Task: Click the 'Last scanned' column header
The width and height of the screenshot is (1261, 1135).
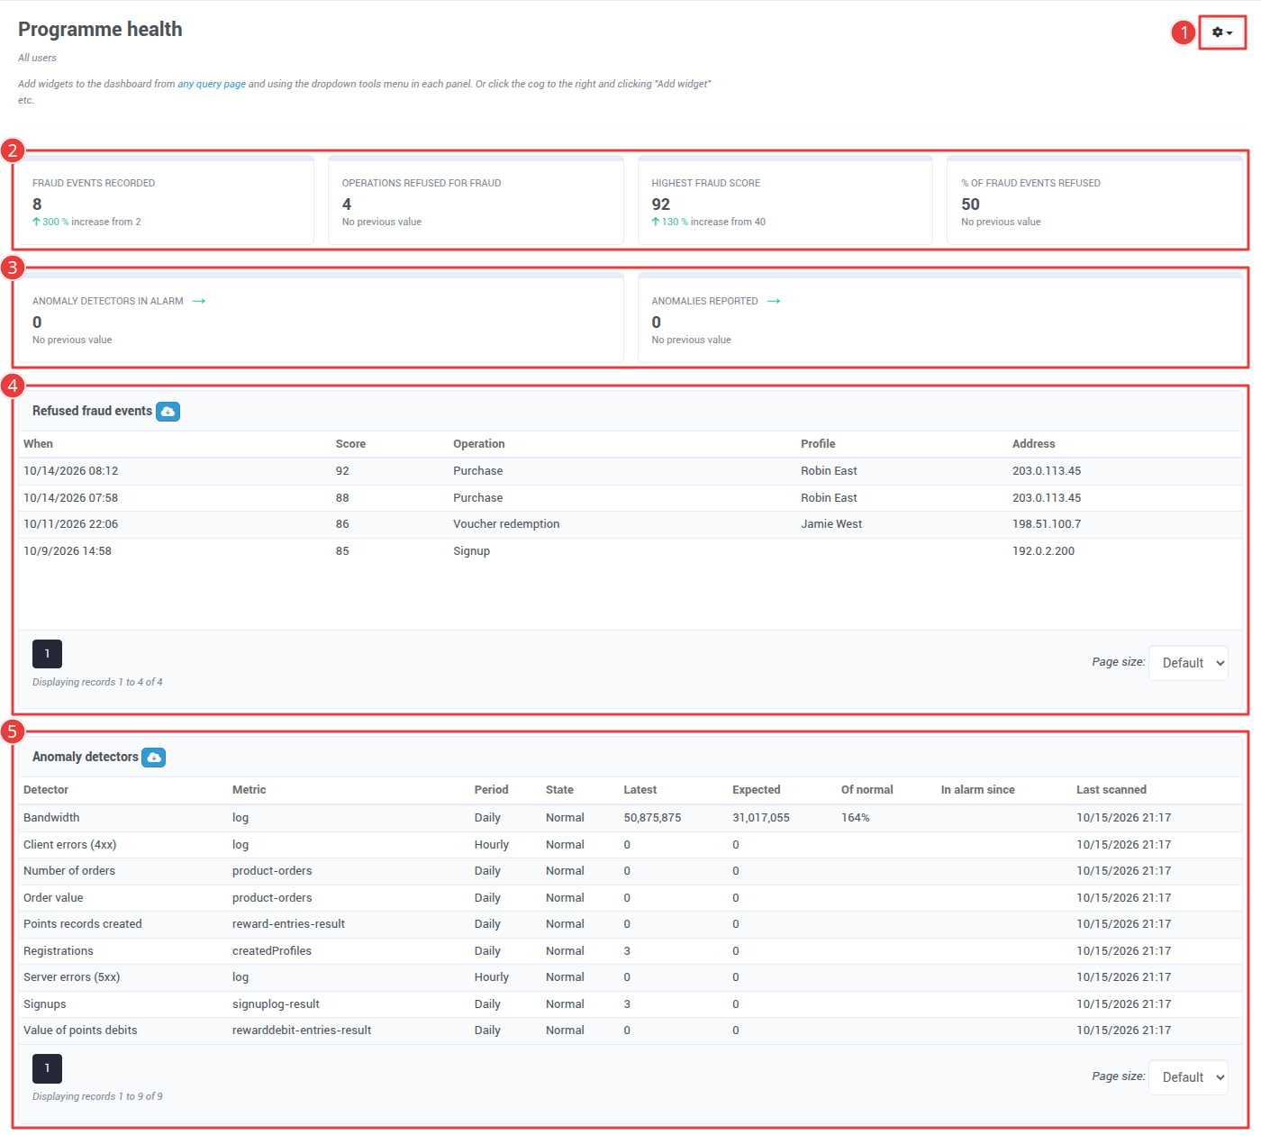Action: click(1111, 790)
